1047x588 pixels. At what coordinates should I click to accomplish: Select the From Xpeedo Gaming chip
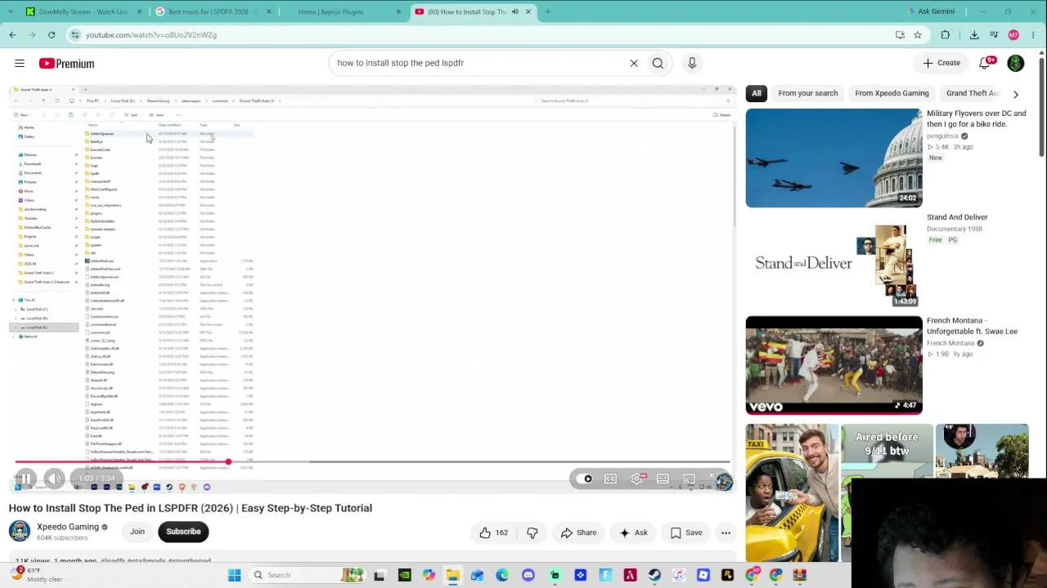click(892, 93)
